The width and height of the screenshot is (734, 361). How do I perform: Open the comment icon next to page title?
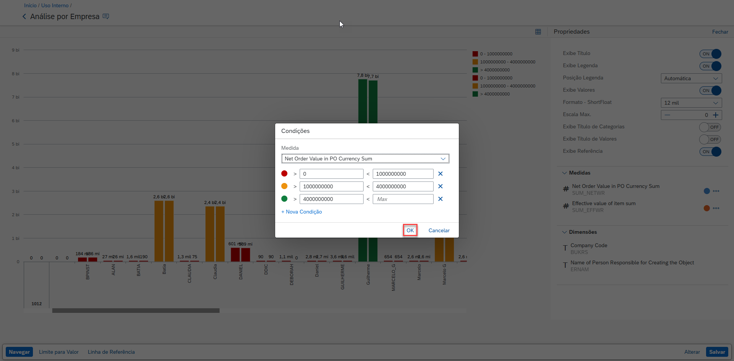[106, 16]
